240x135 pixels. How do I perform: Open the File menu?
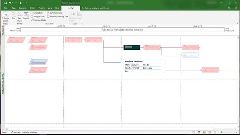pyautogui.click(x=6, y=8)
